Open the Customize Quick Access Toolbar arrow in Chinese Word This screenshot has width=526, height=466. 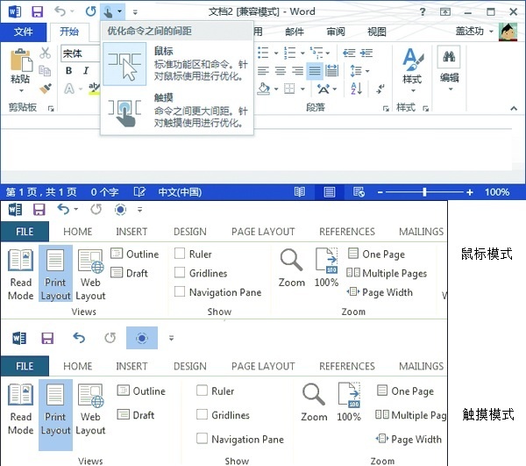[x=135, y=12]
